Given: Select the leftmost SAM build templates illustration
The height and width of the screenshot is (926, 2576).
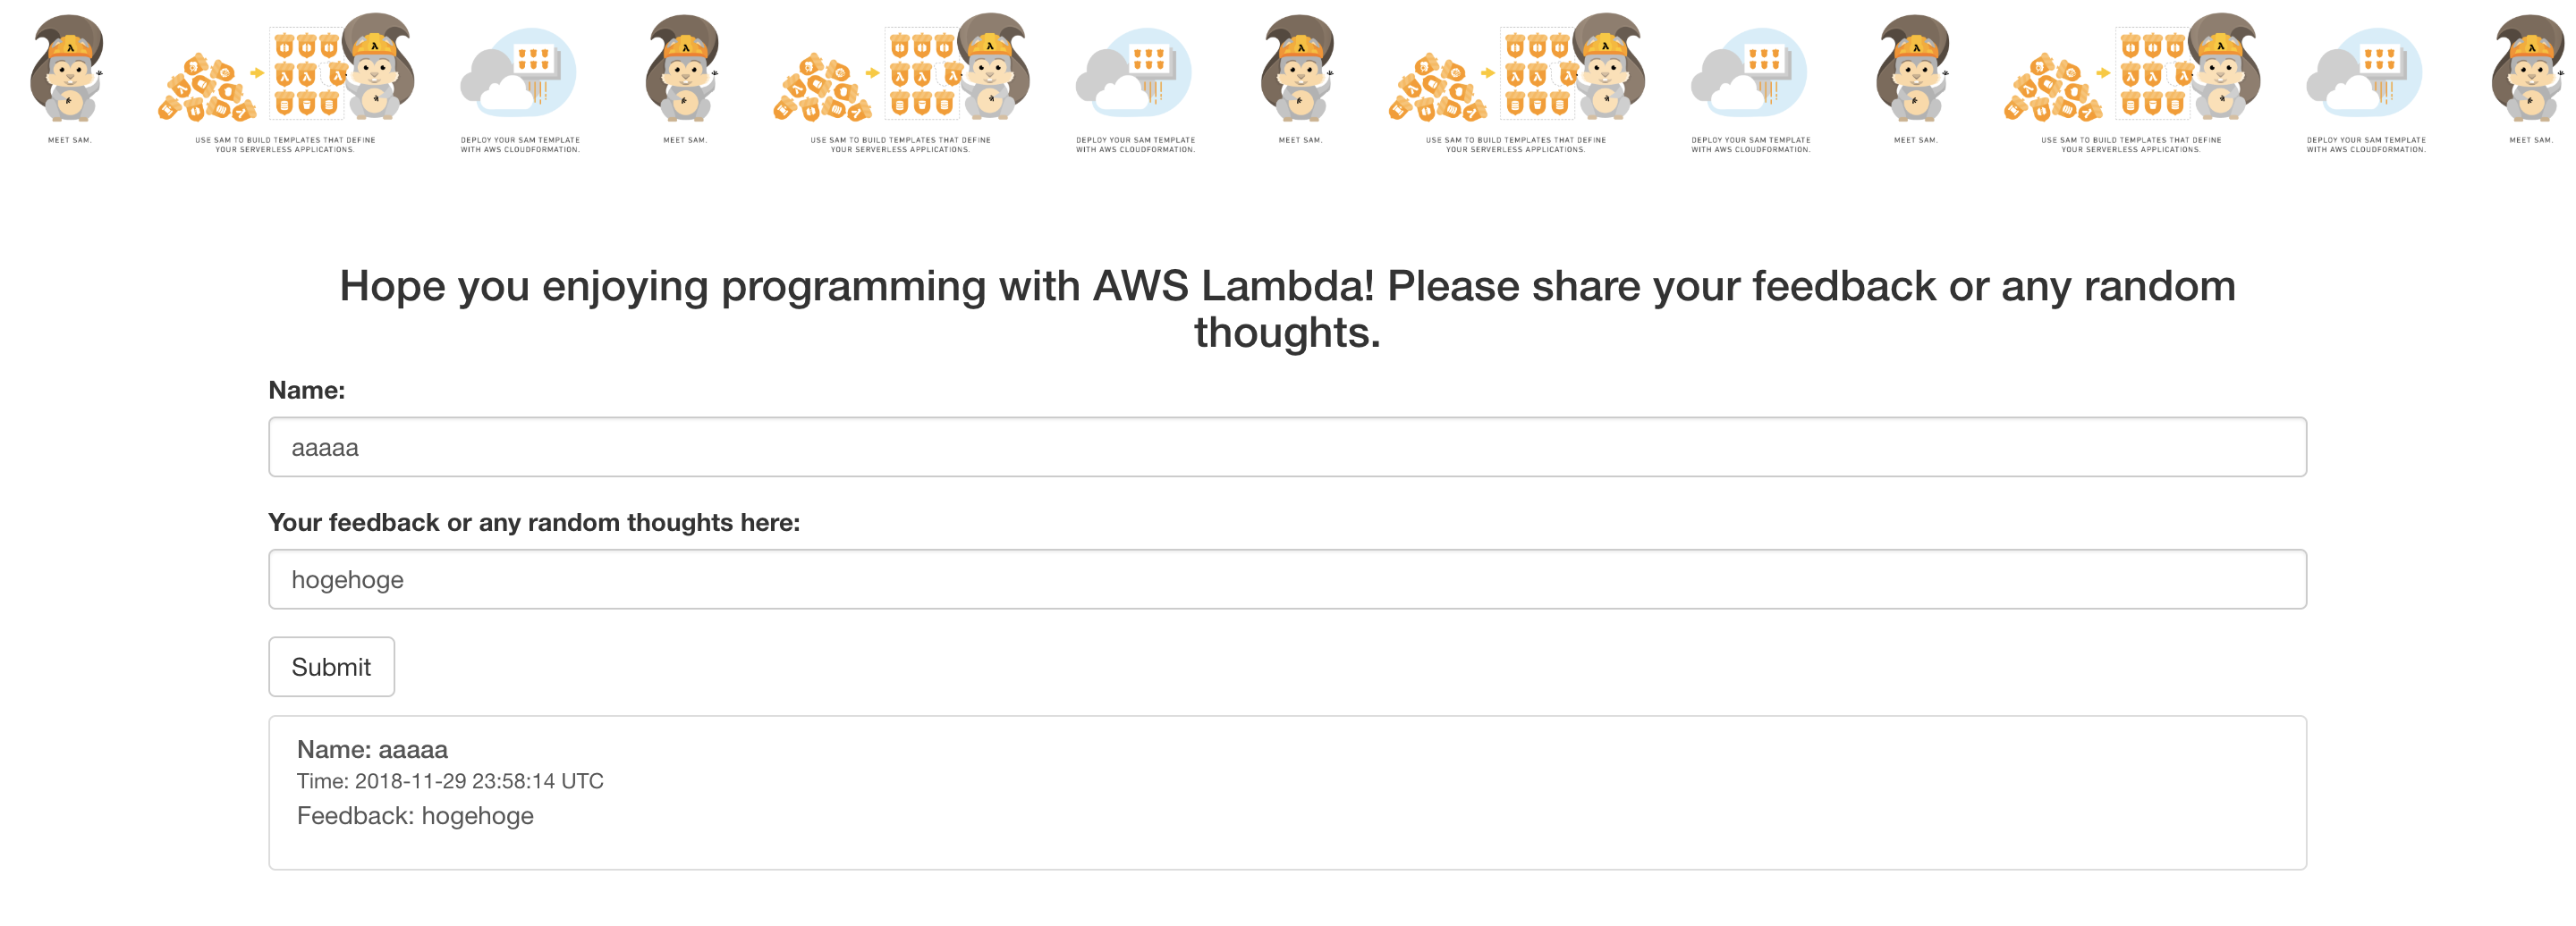Looking at the screenshot, I should [283, 70].
